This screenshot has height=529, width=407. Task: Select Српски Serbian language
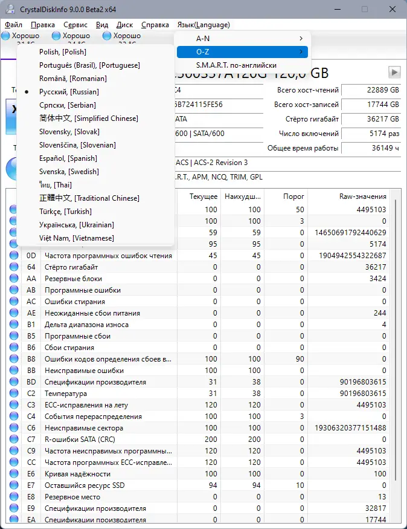(95, 105)
